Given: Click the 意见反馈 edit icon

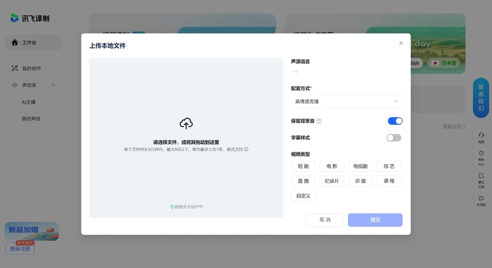Looking at the screenshot, I should click(x=481, y=175).
